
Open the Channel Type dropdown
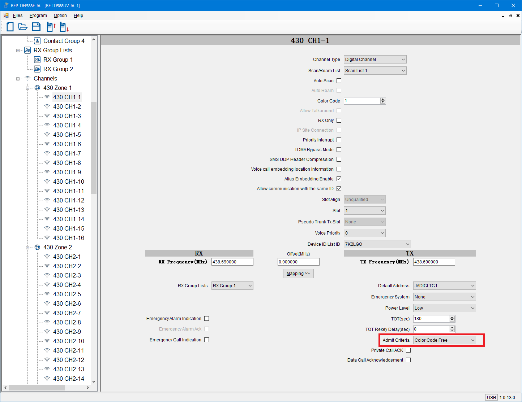click(x=375, y=60)
